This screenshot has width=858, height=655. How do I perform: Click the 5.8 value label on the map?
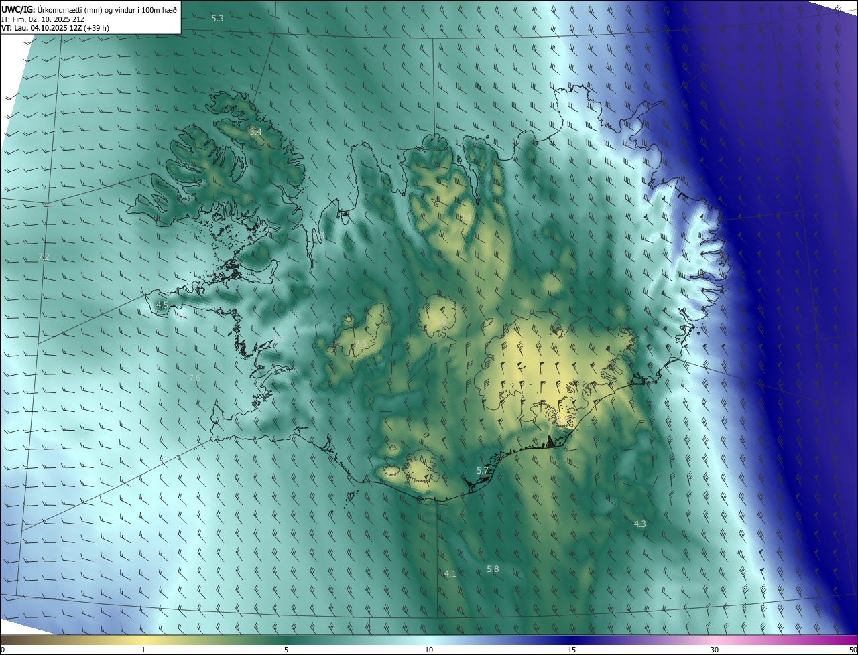point(493,569)
